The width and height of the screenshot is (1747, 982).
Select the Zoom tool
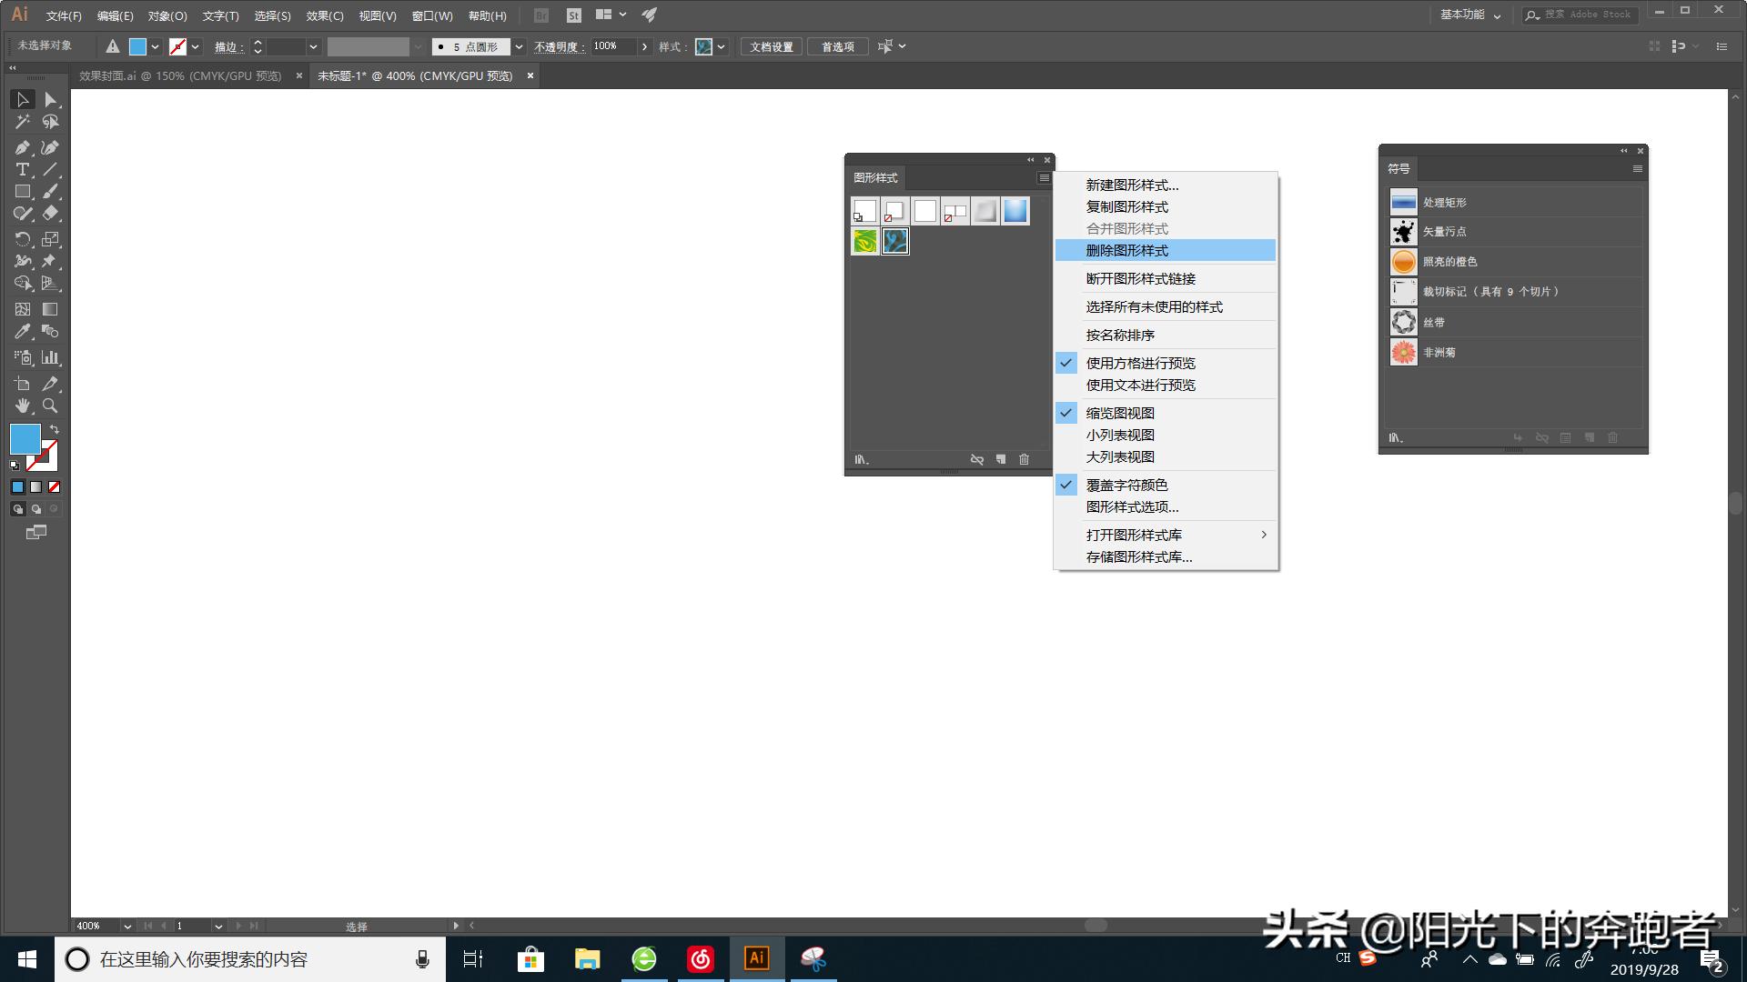tap(51, 406)
